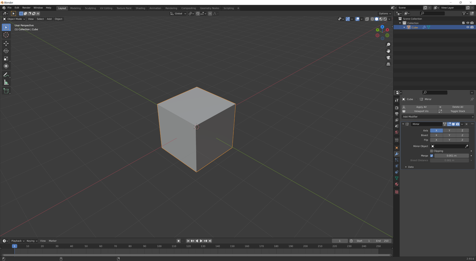476x261 pixels.
Task: Click the Mirror modifier name field
Action: (x=426, y=124)
